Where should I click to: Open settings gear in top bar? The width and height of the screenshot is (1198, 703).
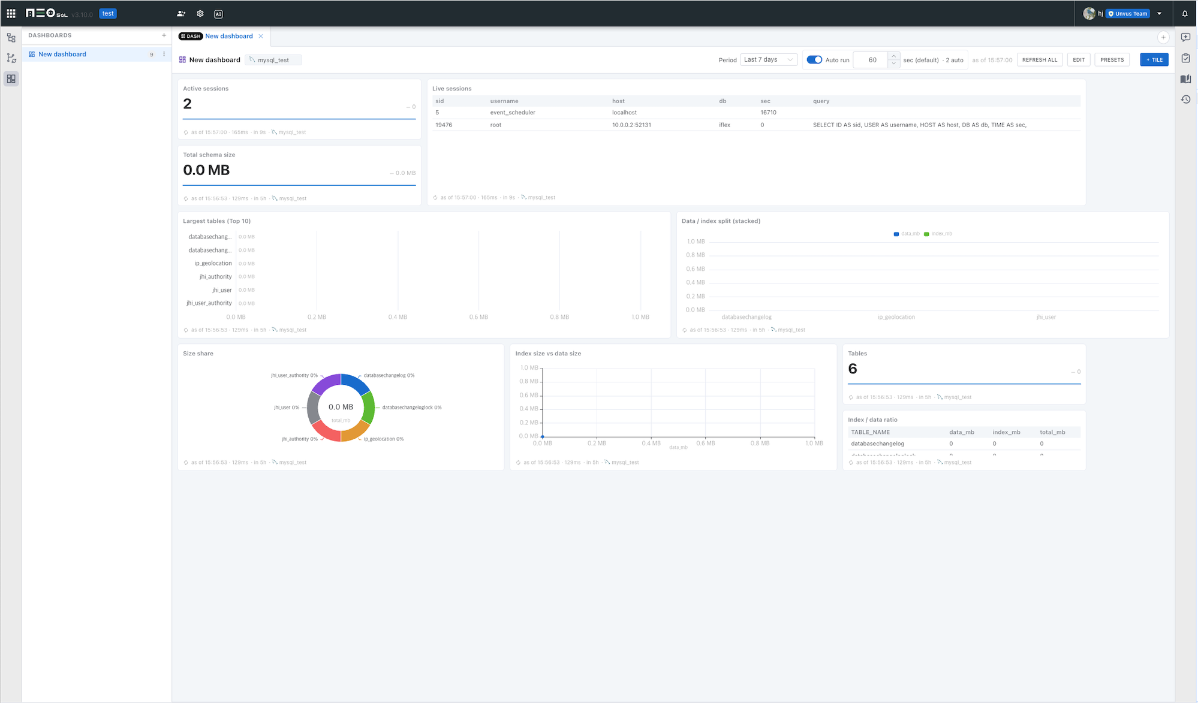[200, 14]
